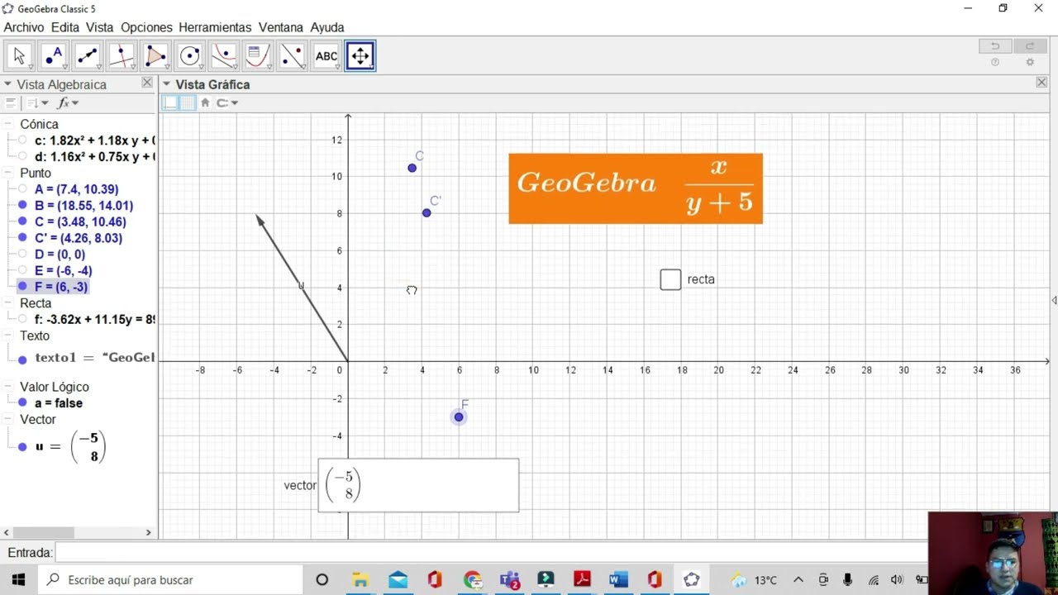This screenshot has width=1058, height=595.
Task: Open Adobe Acrobat from the taskbar
Action: pos(582,579)
